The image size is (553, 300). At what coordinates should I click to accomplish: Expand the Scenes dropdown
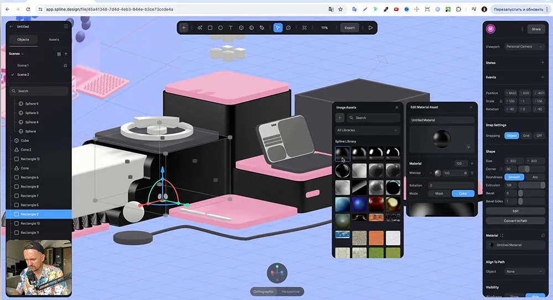tap(17, 54)
